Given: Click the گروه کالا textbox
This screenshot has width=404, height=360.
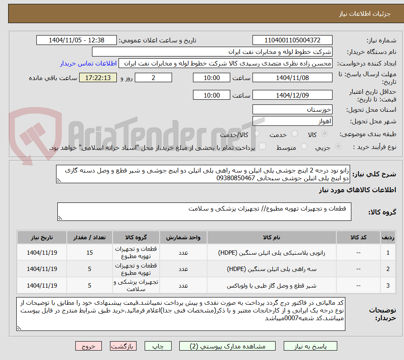Looking at the screenshot, I should 204,211.
